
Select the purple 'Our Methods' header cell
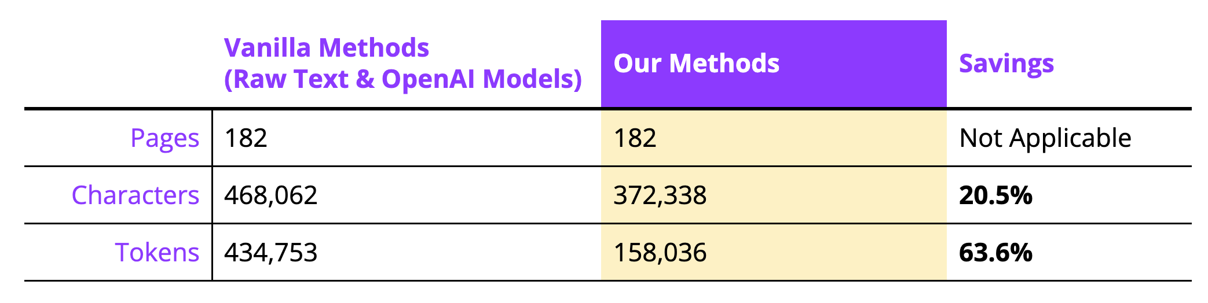tap(773, 64)
